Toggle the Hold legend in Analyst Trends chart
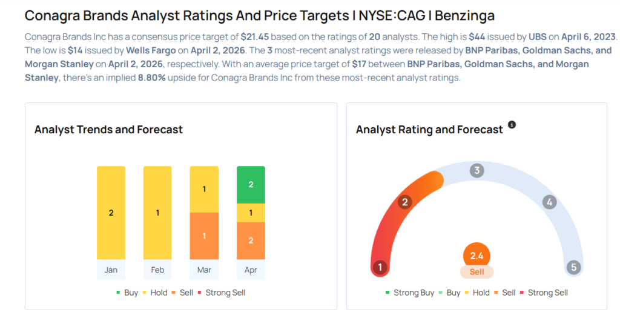 tap(154, 293)
